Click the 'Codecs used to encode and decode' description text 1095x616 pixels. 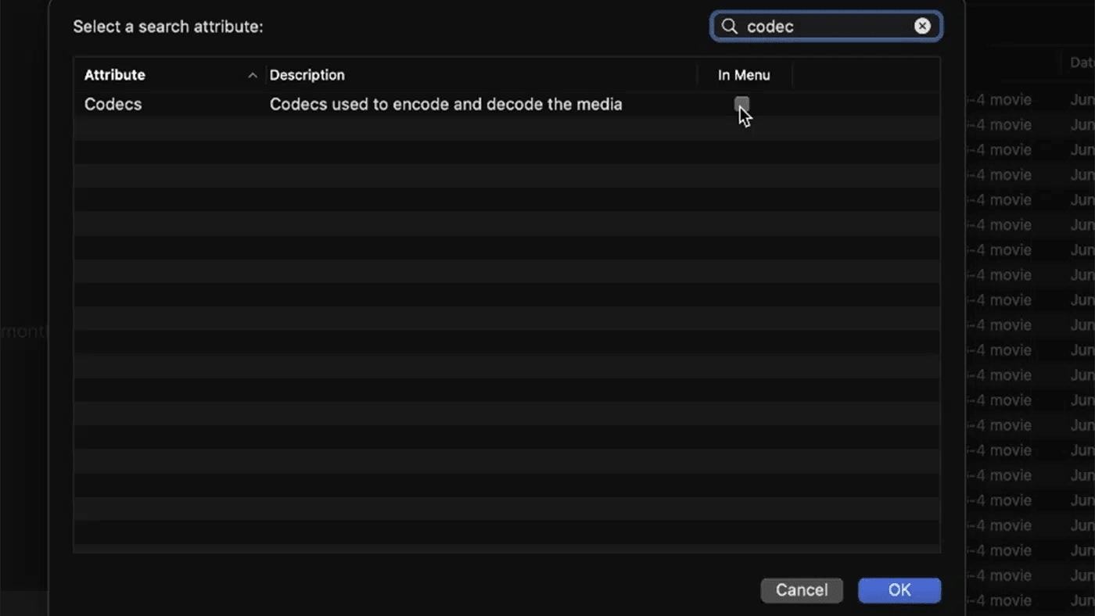[445, 104]
